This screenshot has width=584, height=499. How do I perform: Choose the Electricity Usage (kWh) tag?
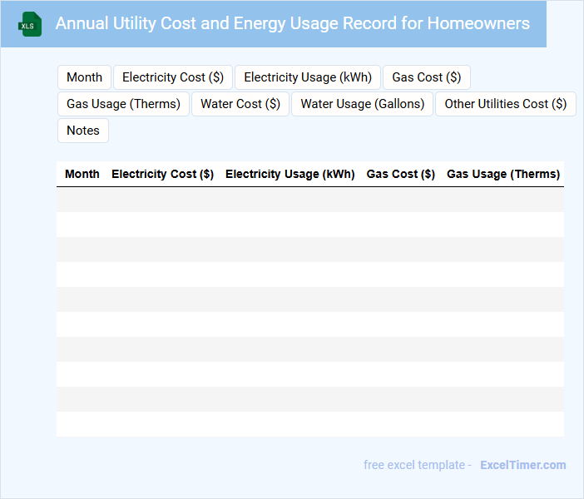pyautogui.click(x=308, y=77)
